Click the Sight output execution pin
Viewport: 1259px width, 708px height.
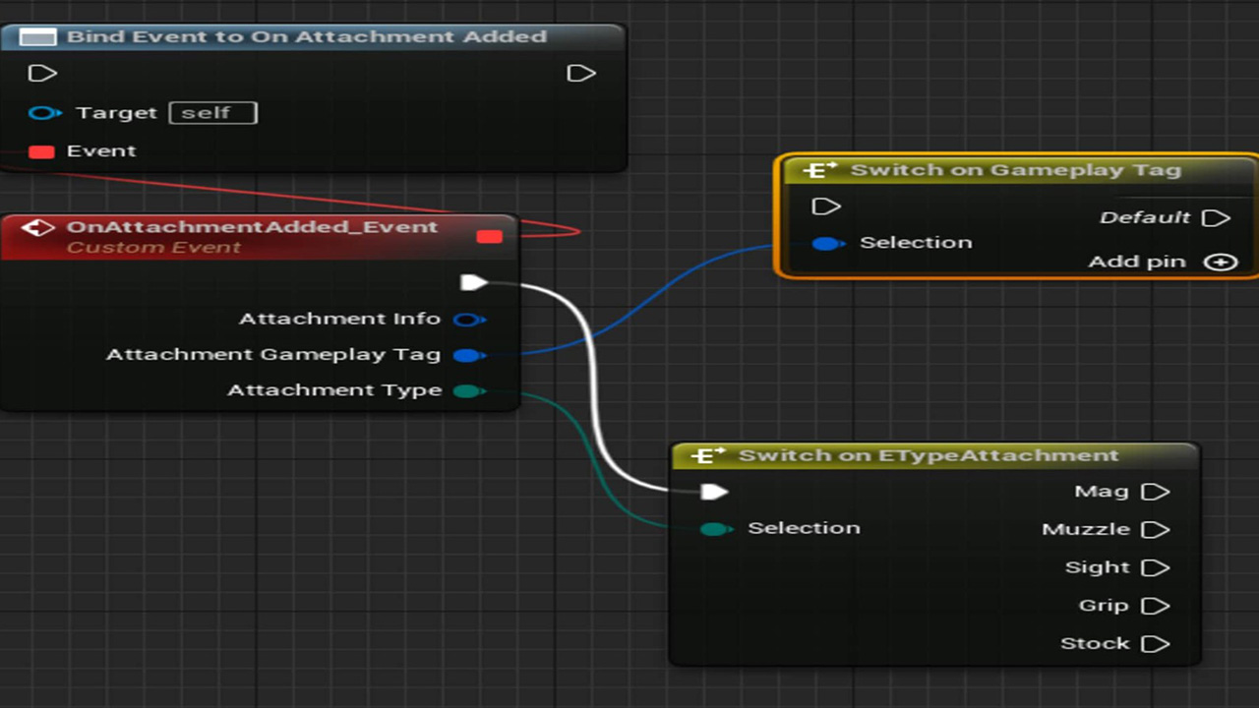click(x=1155, y=567)
